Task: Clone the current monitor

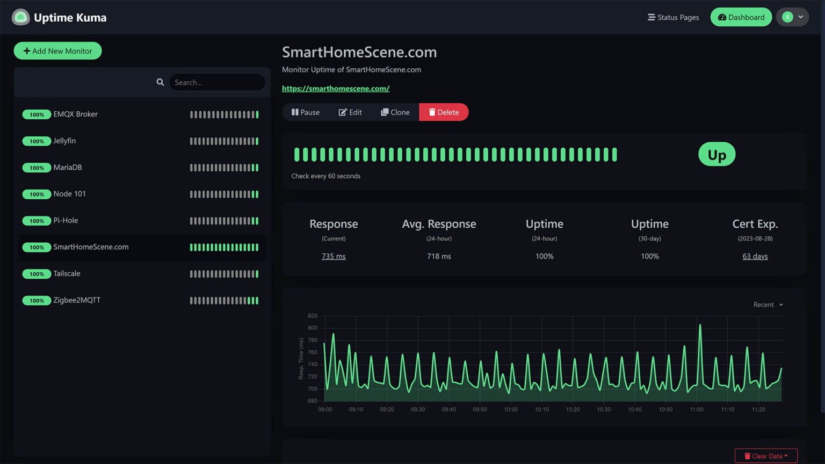Action: [x=395, y=112]
